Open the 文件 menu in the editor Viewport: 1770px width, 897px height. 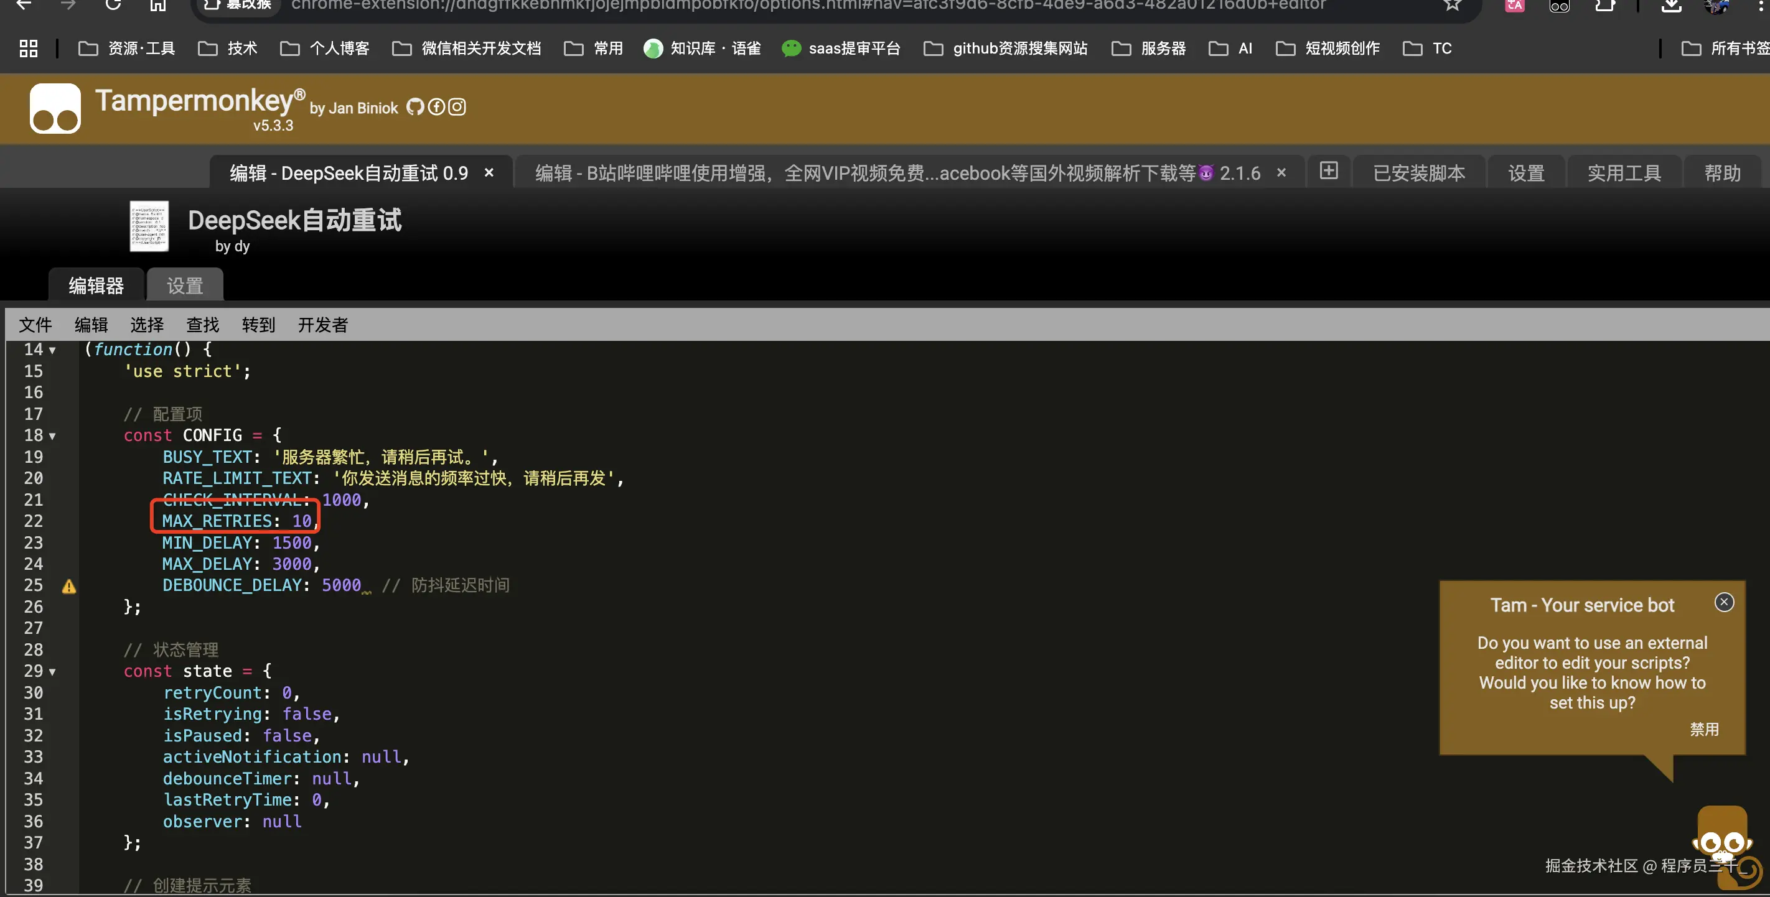pyautogui.click(x=35, y=324)
